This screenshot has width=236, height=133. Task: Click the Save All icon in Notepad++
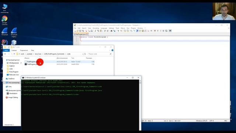83,31
